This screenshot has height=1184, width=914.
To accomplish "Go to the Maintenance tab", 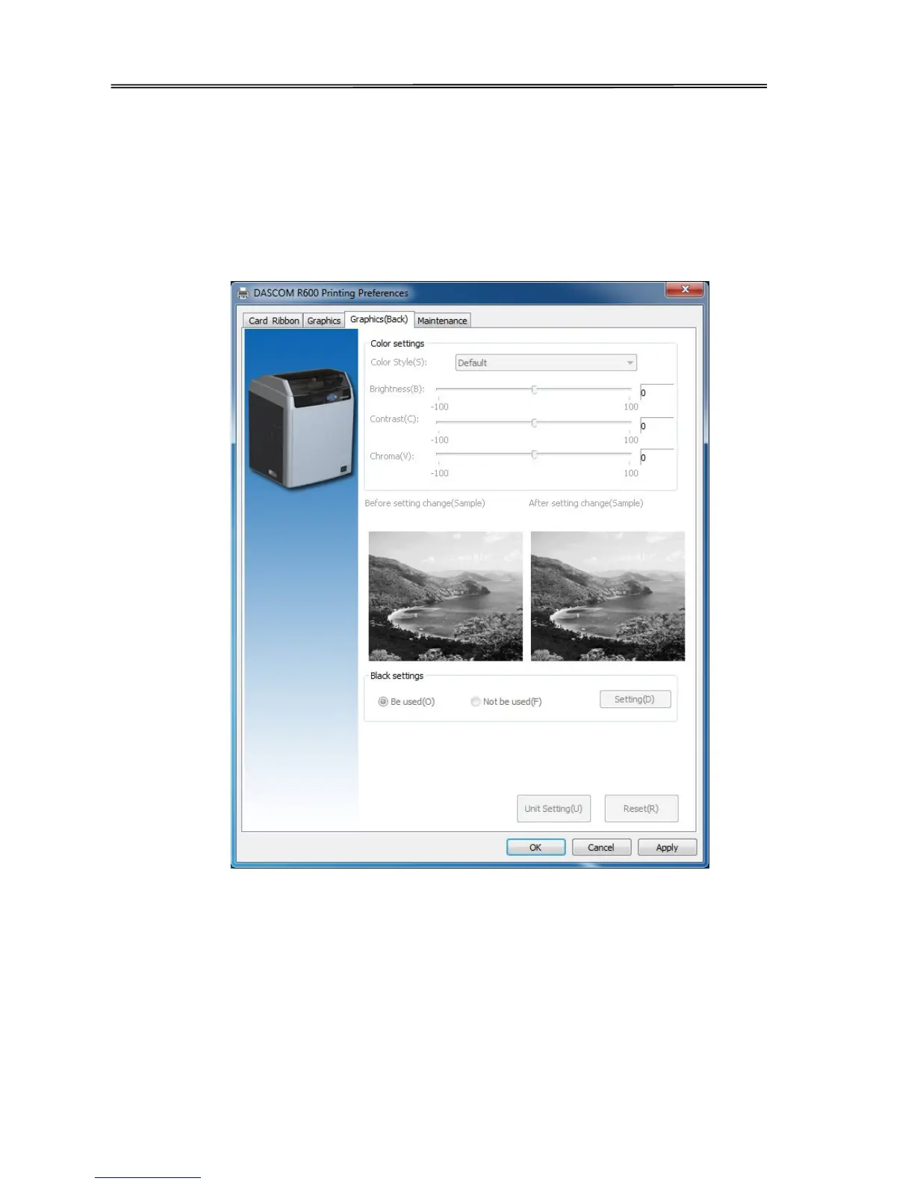I will point(442,321).
